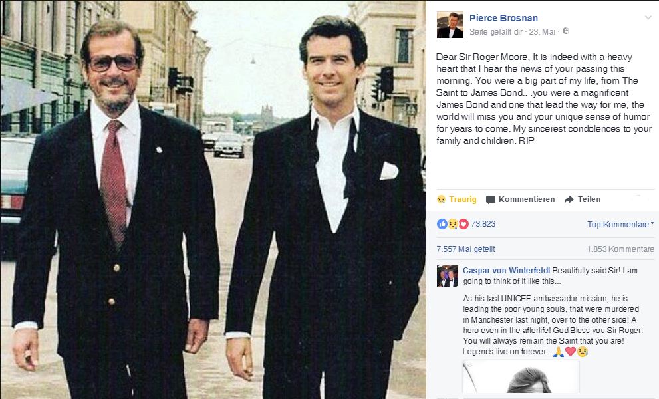Toggle the Traurig sad reaction

[x=456, y=199]
